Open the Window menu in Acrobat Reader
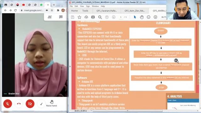The image size is (201, 113). [x=95, y=6]
